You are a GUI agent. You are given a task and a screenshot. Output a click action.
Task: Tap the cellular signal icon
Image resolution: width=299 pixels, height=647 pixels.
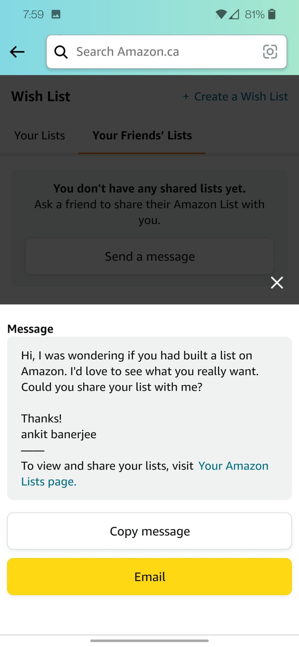point(234,14)
